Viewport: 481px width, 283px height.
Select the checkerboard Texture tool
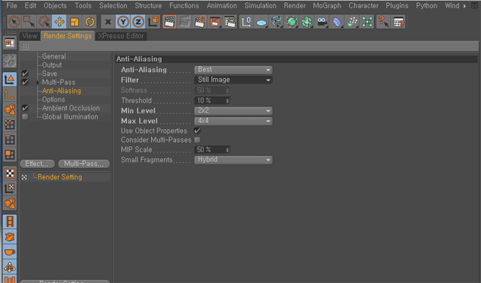click(x=10, y=173)
